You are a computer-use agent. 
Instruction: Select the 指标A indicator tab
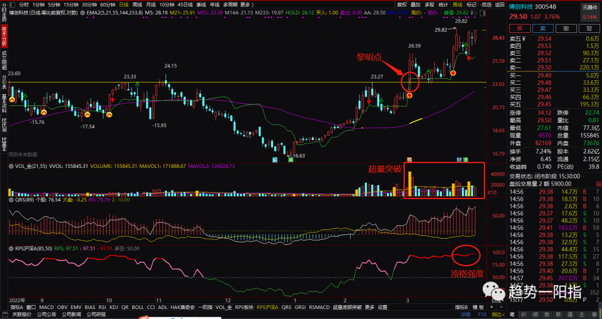(17, 307)
